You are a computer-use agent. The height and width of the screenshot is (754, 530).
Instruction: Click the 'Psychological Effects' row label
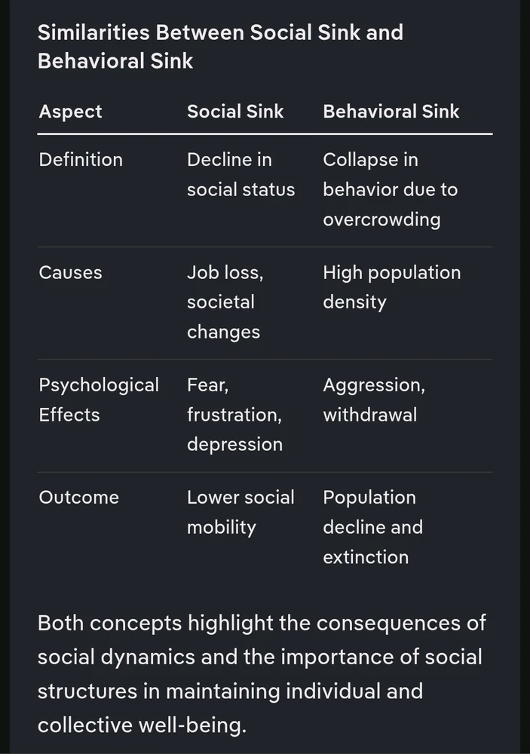[x=99, y=400]
